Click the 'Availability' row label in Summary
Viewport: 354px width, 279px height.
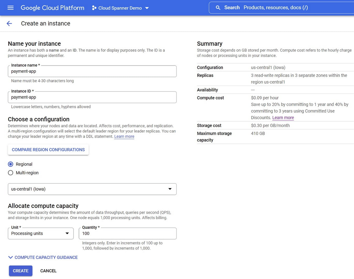pos(207,90)
